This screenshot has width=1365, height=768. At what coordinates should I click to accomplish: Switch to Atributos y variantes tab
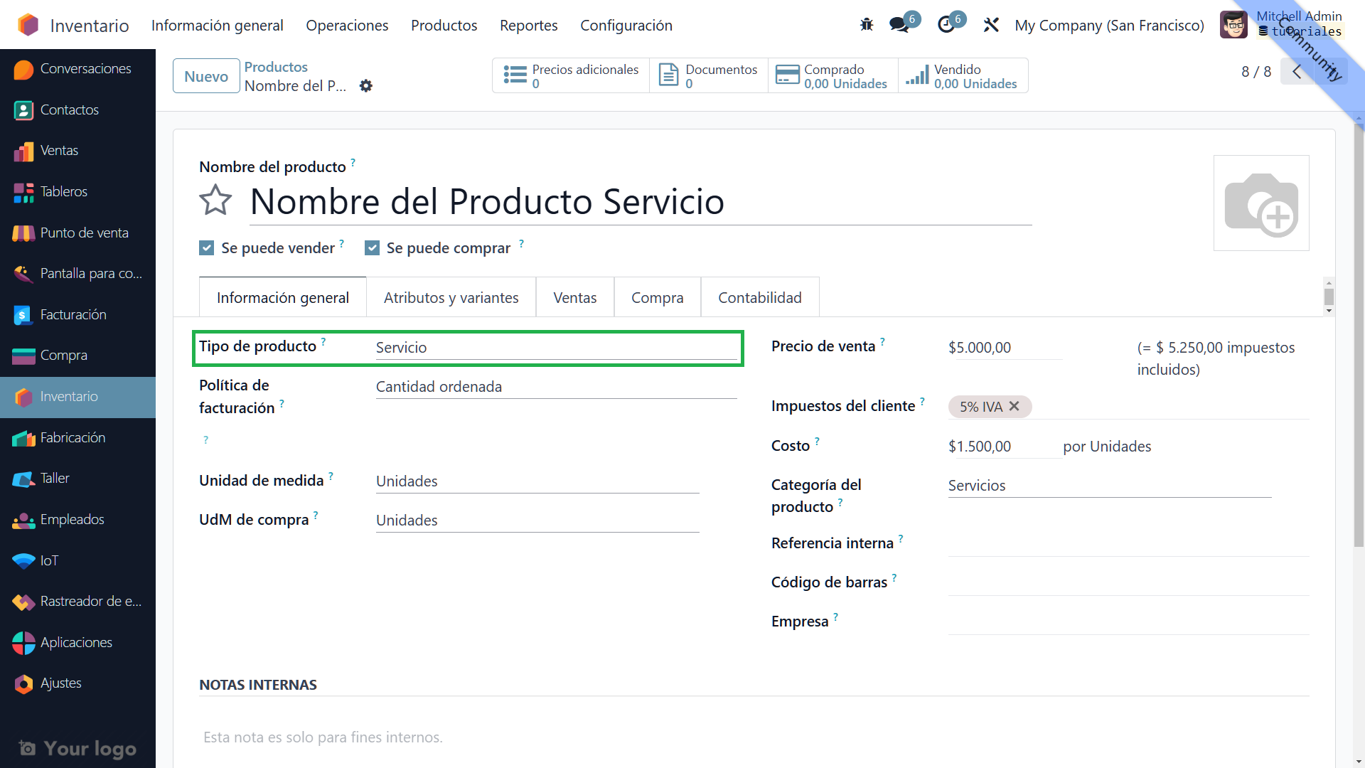pos(451,297)
